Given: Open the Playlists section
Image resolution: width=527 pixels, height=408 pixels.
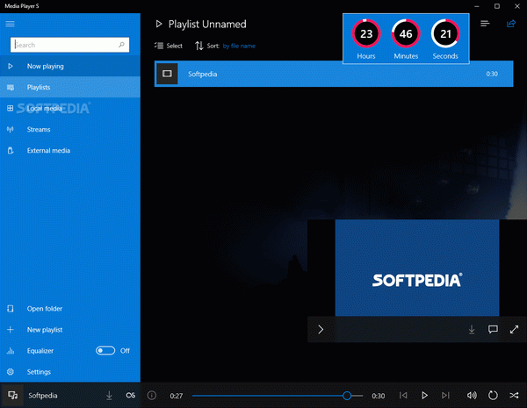Looking at the screenshot, I should pos(70,88).
